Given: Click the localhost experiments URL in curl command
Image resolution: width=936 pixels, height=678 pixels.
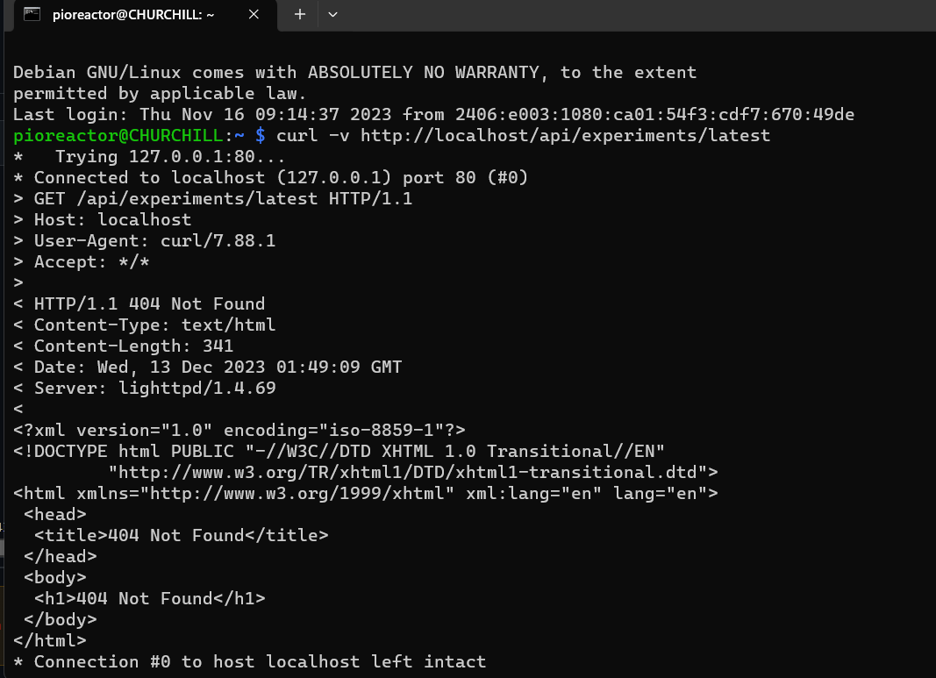Looking at the screenshot, I should click(565, 135).
